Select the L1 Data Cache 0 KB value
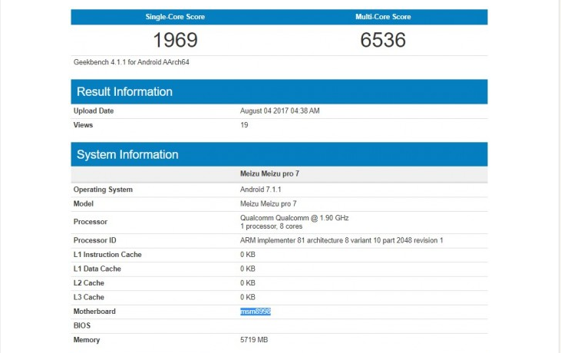 248,269
